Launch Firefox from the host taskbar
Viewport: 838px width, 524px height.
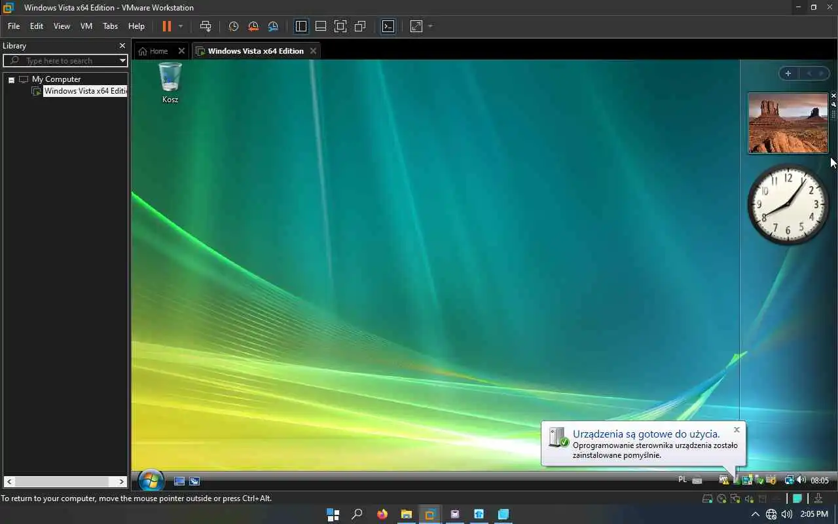coord(382,514)
